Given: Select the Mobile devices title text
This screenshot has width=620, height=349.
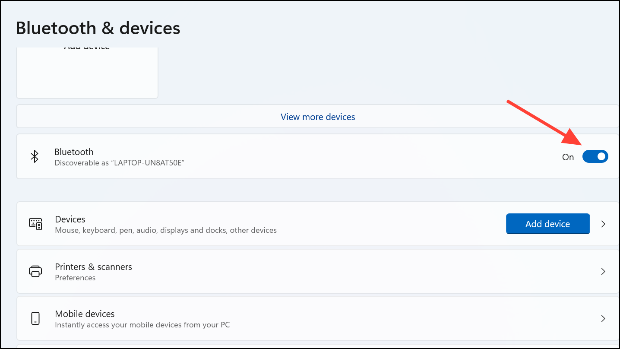Looking at the screenshot, I should click(85, 314).
